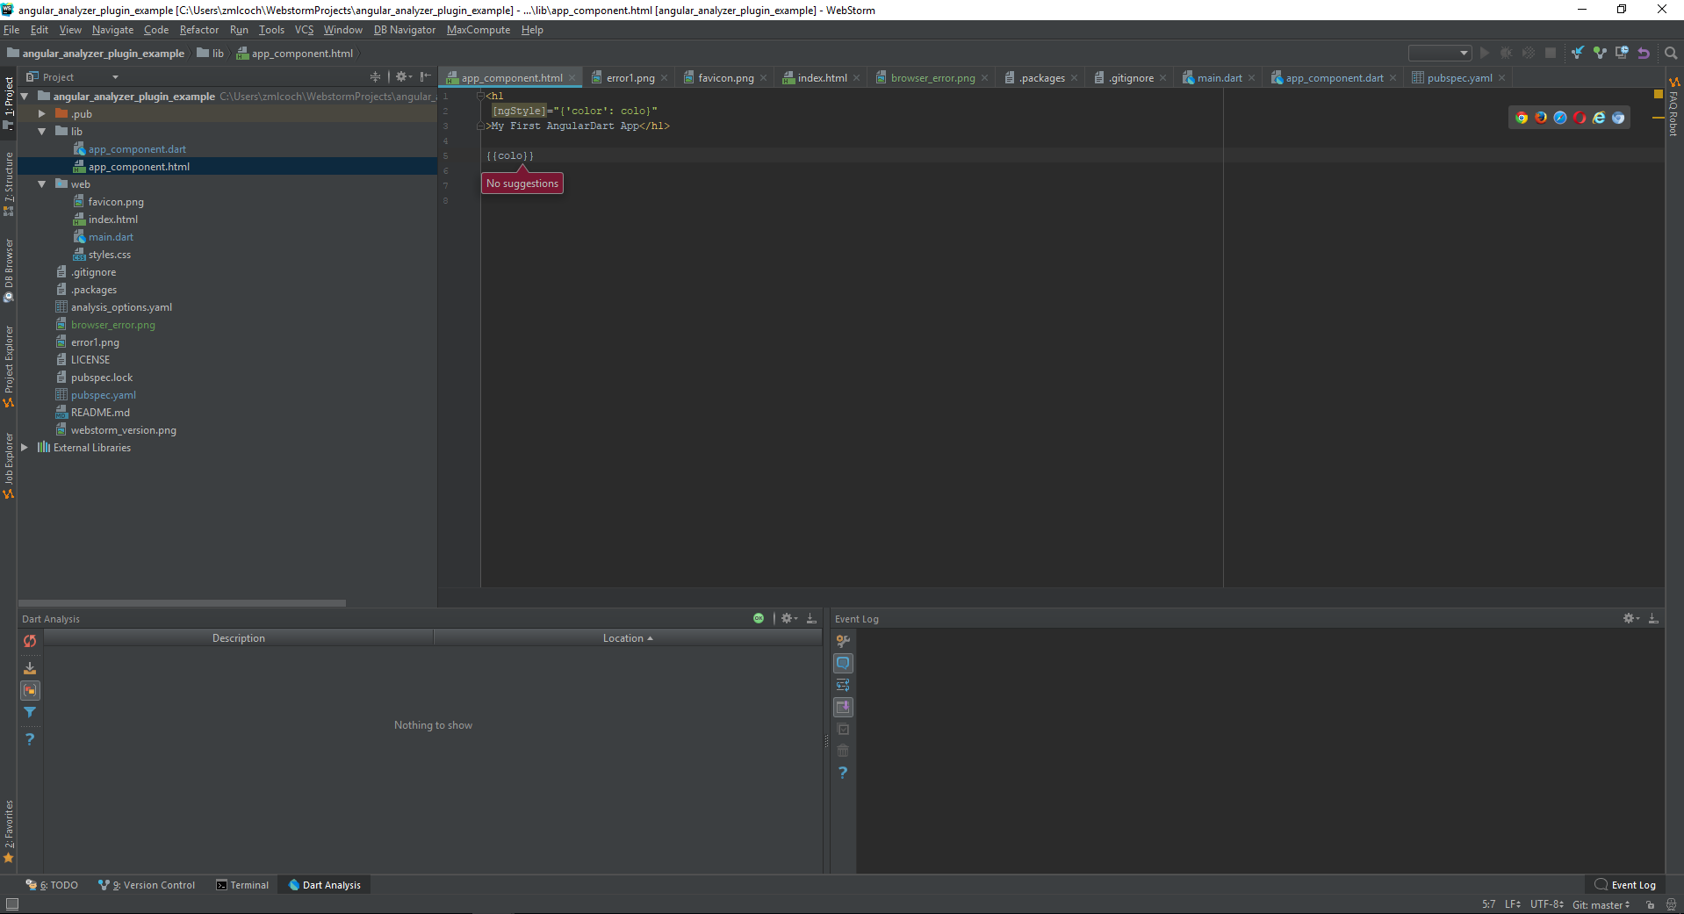Open the run configuration dropdown
The height and width of the screenshot is (914, 1684).
click(x=1440, y=53)
